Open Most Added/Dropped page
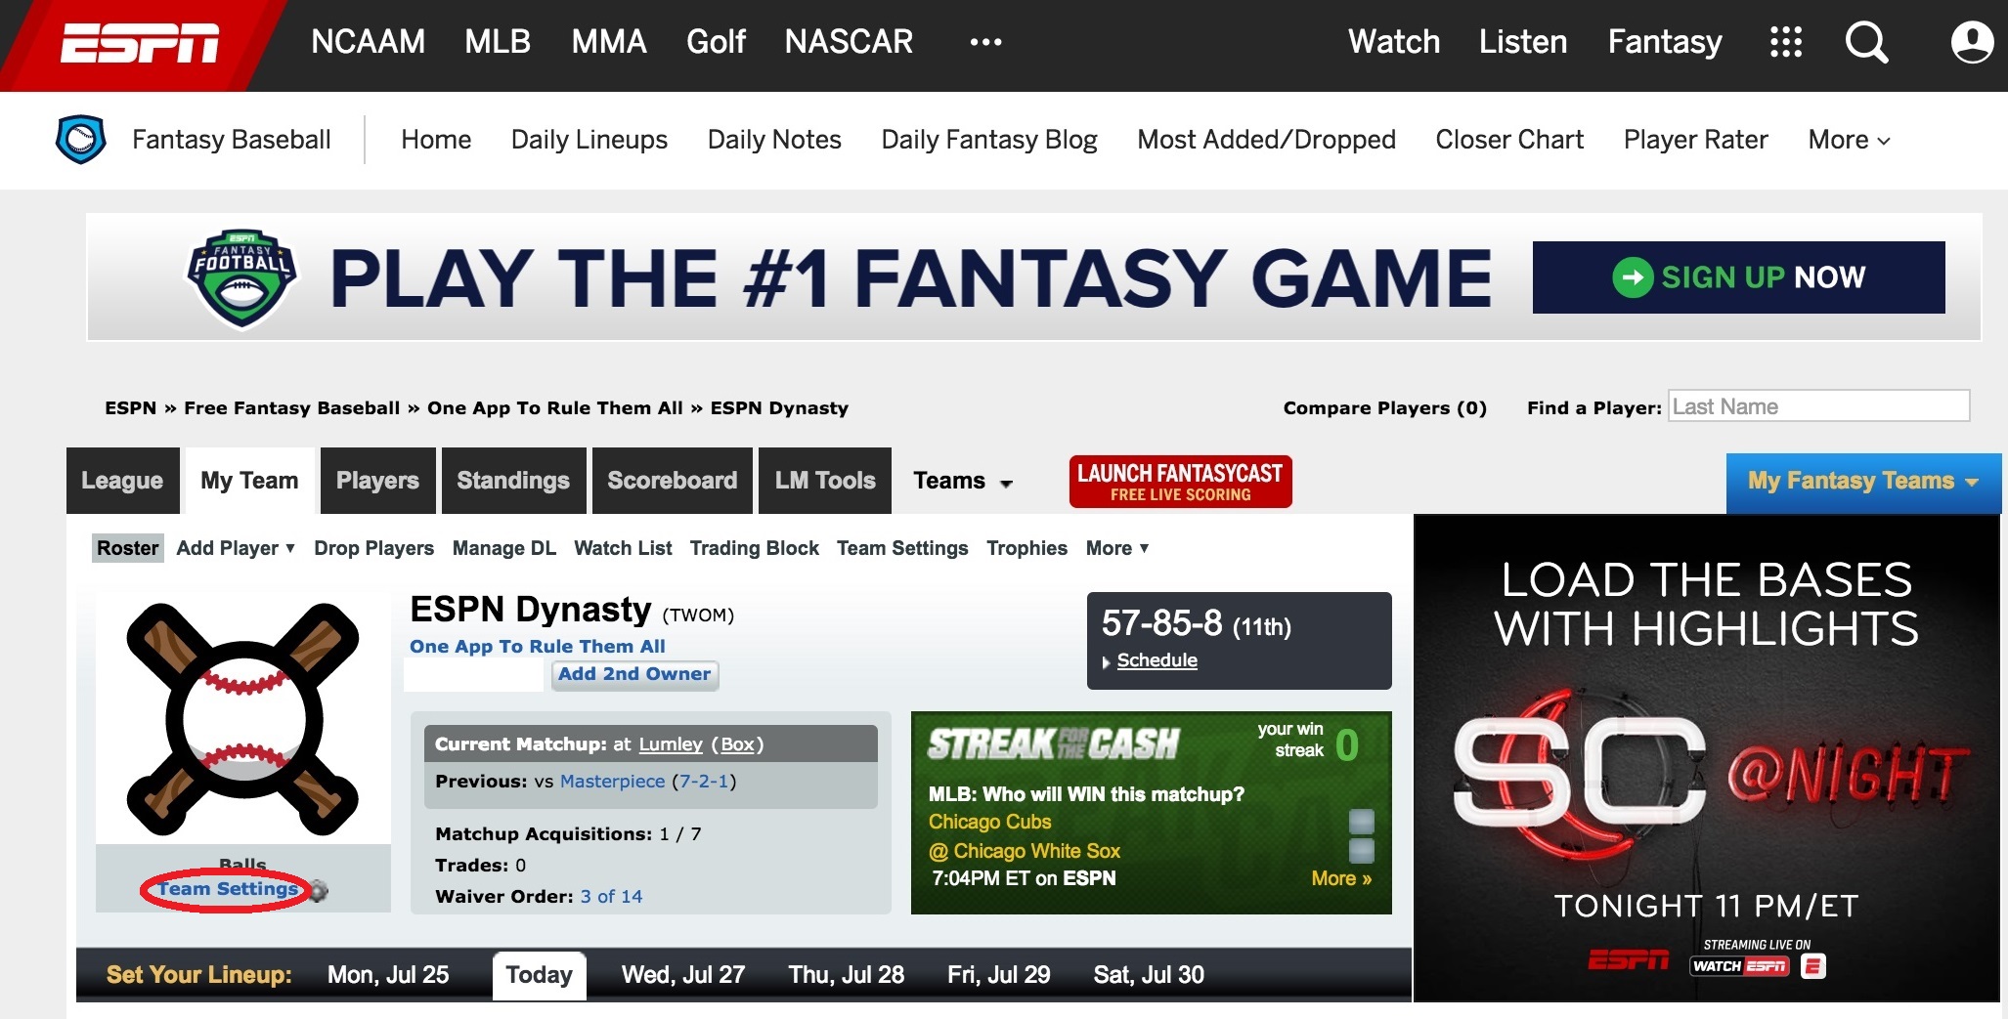 1266,140
